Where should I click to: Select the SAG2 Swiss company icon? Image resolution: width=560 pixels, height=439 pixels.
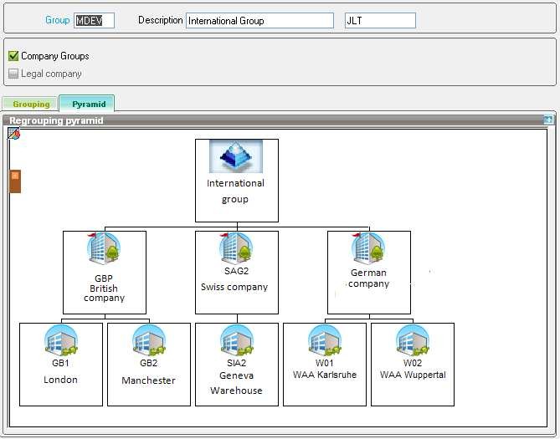(236, 248)
